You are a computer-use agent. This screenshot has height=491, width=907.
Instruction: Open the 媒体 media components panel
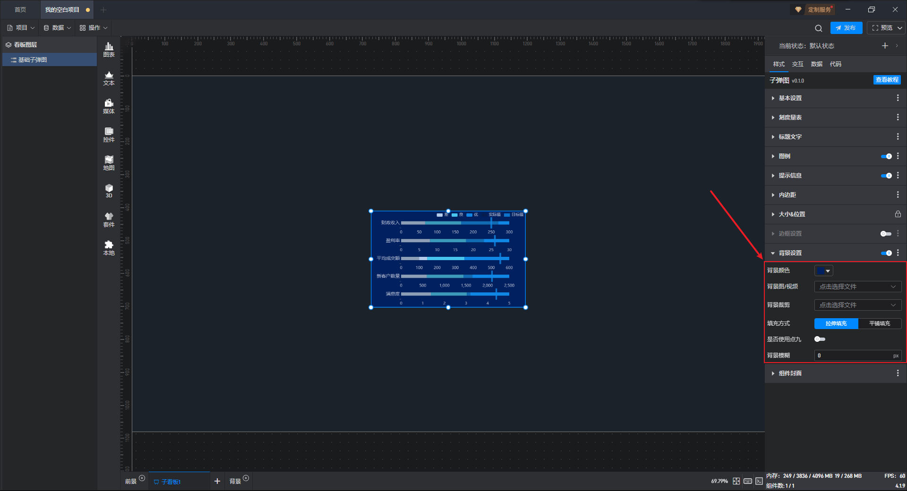click(x=109, y=106)
